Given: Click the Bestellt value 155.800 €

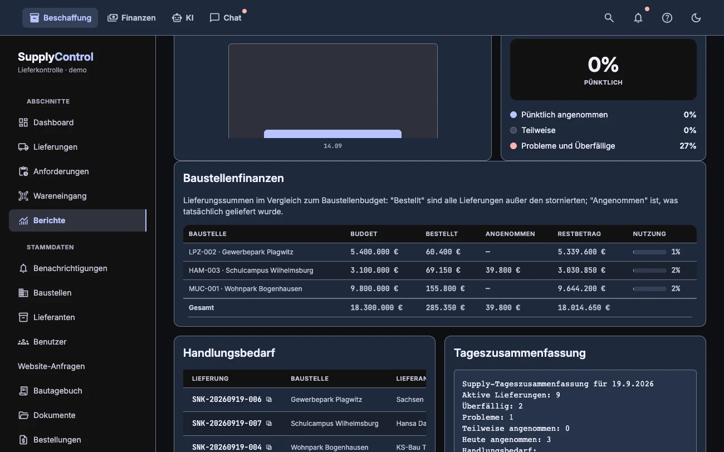Looking at the screenshot, I should (x=445, y=289).
